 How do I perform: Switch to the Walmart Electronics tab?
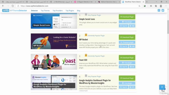coord(109,2)
